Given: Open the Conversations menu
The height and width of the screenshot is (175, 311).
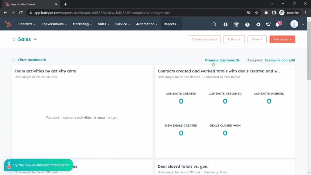Looking at the screenshot, I should pos(54,24).
